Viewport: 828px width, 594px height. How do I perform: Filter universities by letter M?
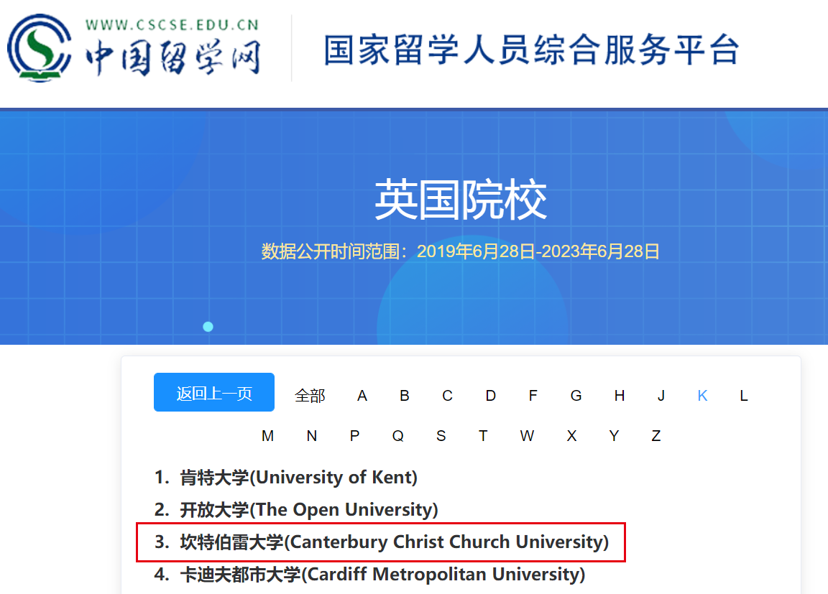tap(267, 436)
